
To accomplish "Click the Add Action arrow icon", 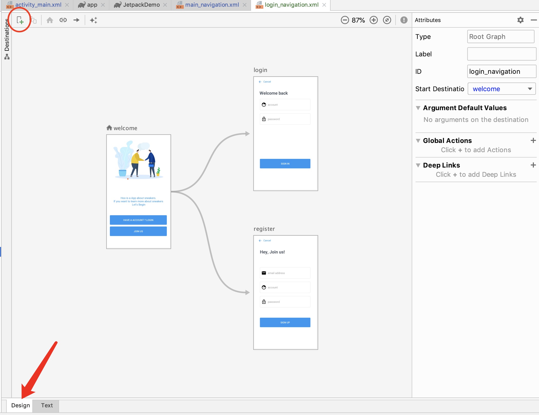I will point(76,20).
